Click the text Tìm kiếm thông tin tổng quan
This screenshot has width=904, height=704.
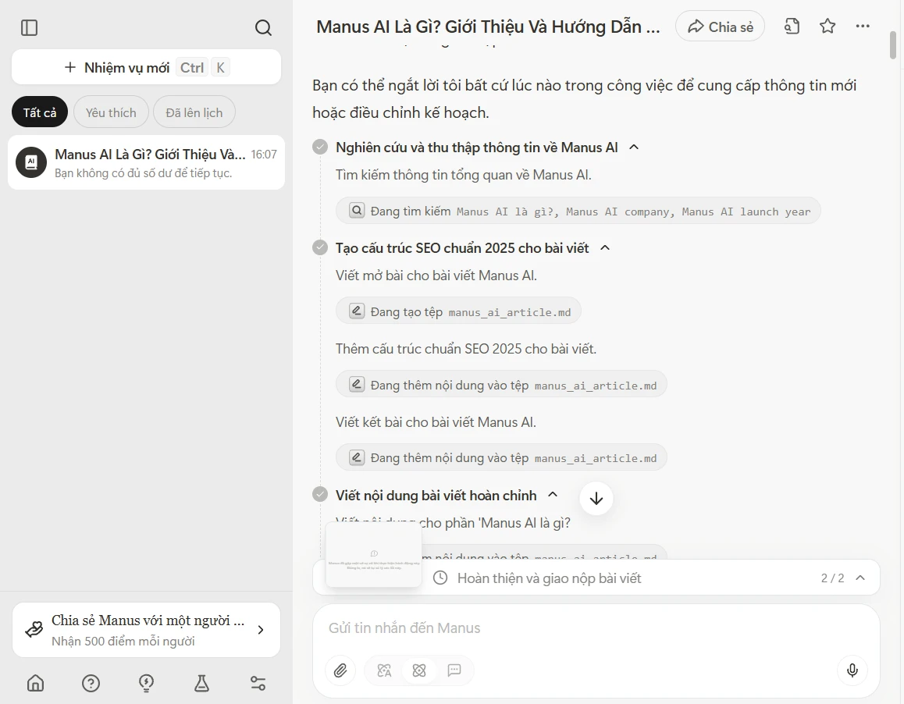point(464,175)
